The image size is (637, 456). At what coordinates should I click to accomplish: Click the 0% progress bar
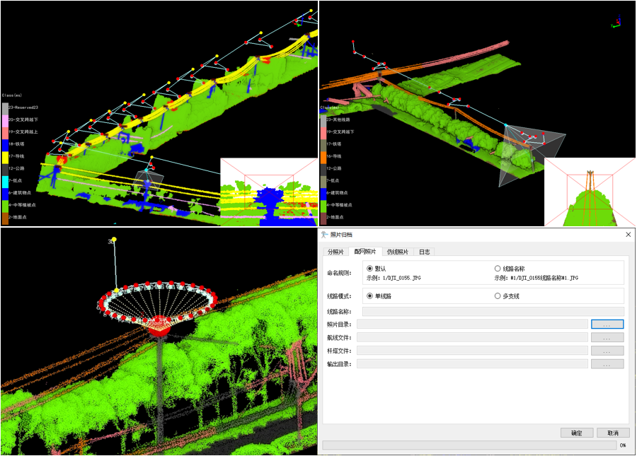pyautogui.click(x=469, y=445)
